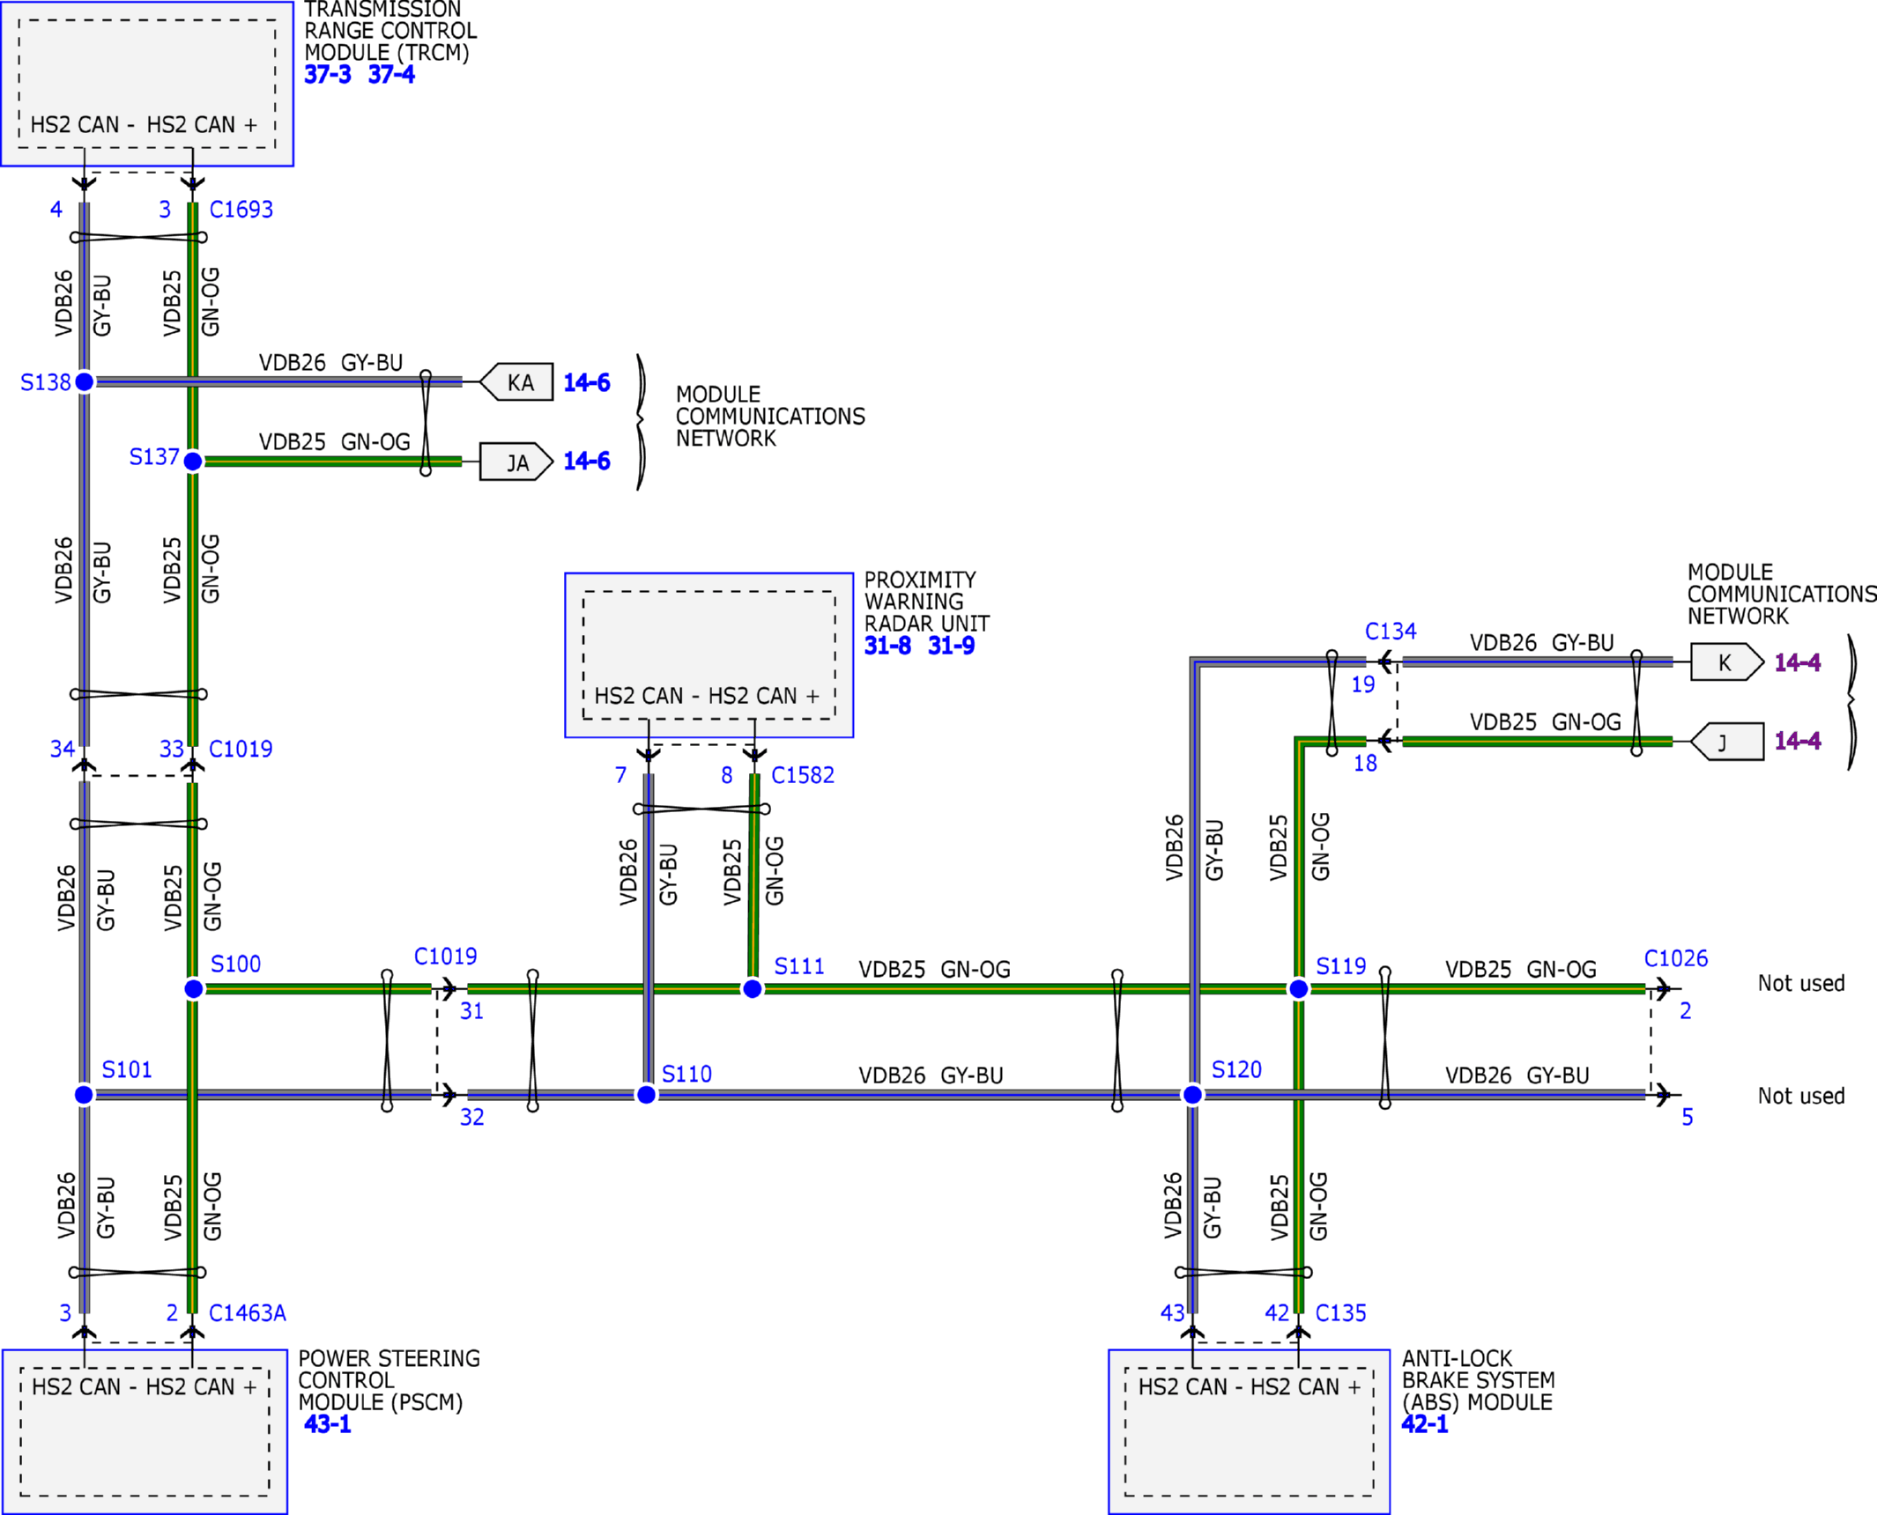Click pin number 43 at C135
Image resolution: width=1877 pixels, height=1515 pixels.
pyautogui.click(x=1173, y=1313)
